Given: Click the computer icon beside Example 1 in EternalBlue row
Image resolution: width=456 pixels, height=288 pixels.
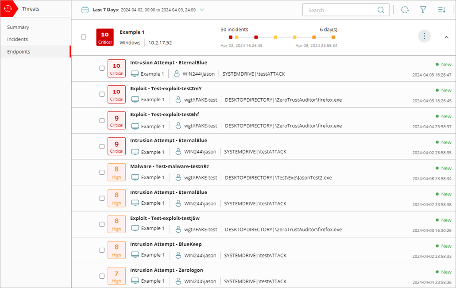Looking at the screenshot, I should (x=135, y=73).
